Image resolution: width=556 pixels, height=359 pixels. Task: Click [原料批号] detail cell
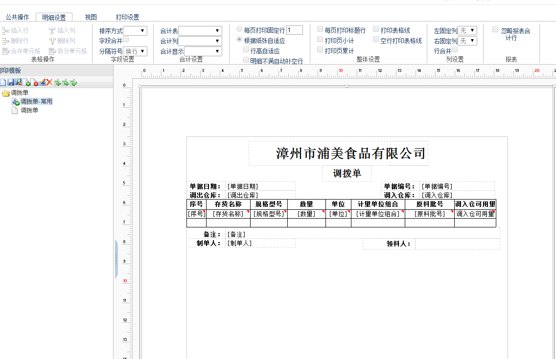(429, 214)
